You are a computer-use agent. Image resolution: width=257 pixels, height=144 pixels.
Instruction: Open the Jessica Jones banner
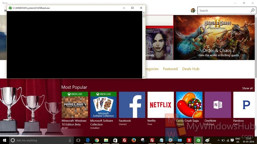point(159,43)
